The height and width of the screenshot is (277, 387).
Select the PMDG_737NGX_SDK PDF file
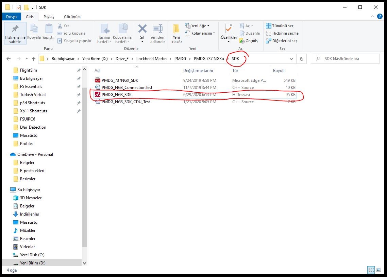pyautogui.click(x=195, y=80)
